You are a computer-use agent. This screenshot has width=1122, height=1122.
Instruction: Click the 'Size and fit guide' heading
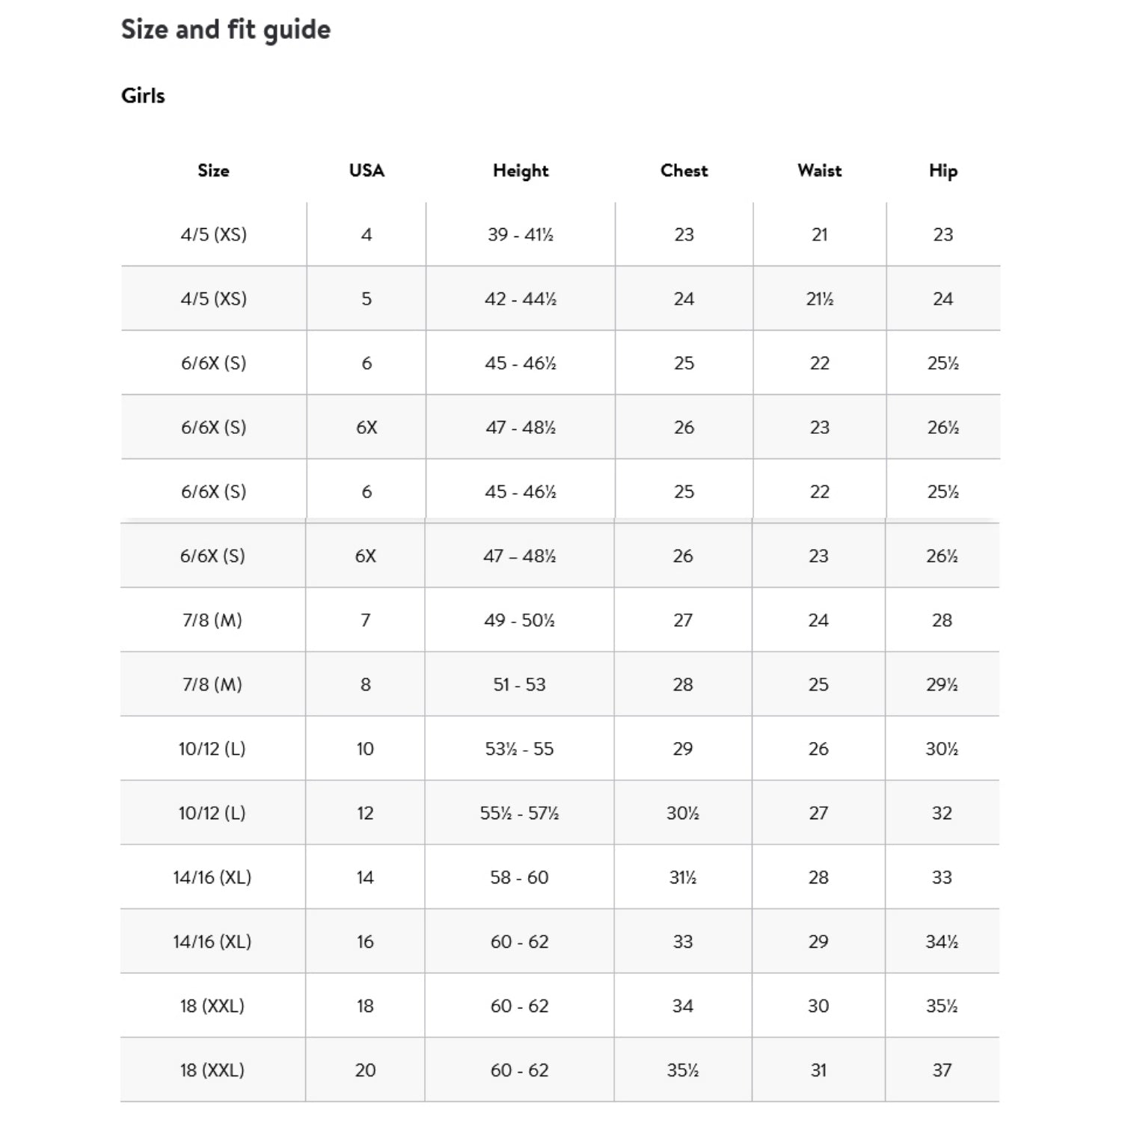coord(226,30)
